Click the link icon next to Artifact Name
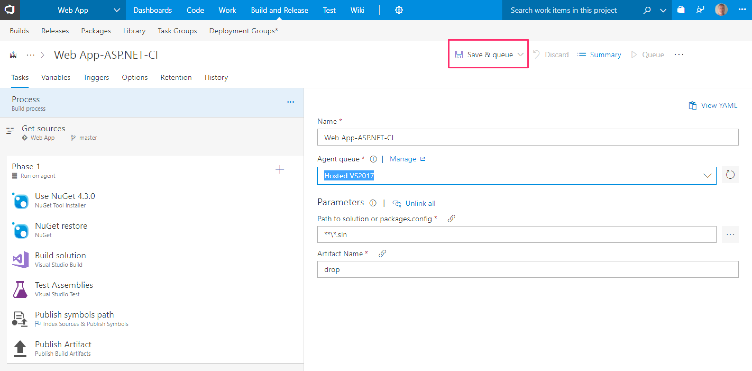The width and height of the screenshot is (752, 371). pos(382,254)
